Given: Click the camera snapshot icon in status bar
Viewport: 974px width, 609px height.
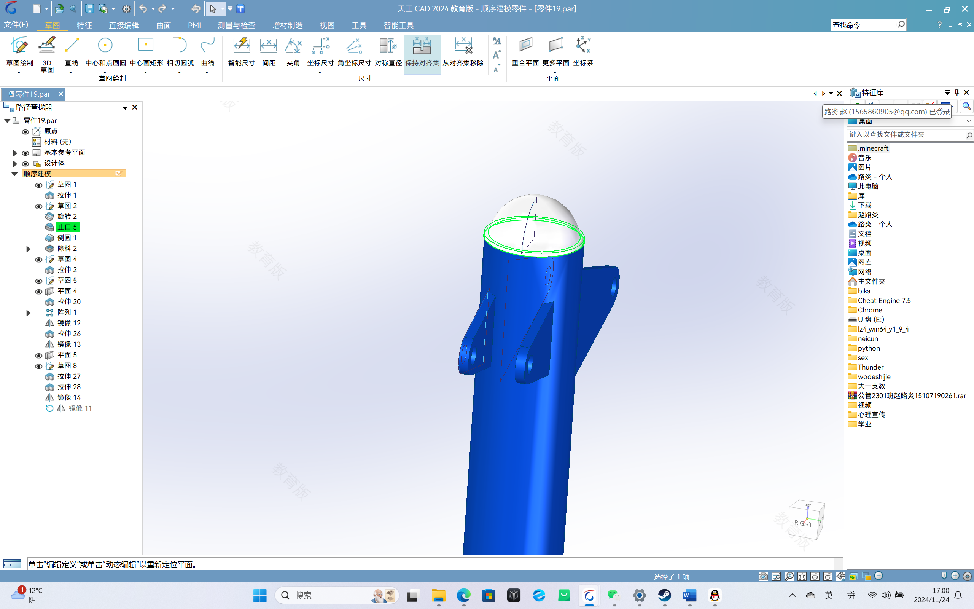Looking at the screenshot, I should click(x=763, y=576).
